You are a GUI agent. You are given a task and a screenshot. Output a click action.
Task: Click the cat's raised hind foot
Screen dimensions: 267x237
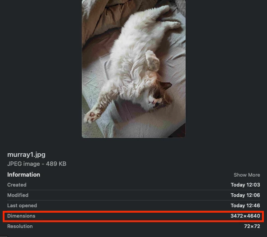point(152,60)
